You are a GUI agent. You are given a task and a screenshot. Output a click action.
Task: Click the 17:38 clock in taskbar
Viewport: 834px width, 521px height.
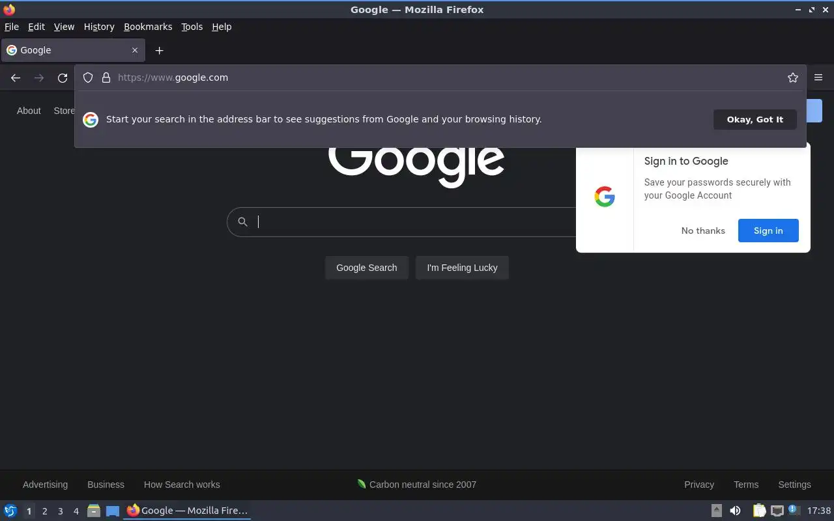(x=819, y=511)
